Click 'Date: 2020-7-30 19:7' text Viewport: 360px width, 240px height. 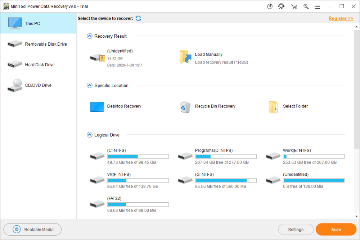(125, 65)
